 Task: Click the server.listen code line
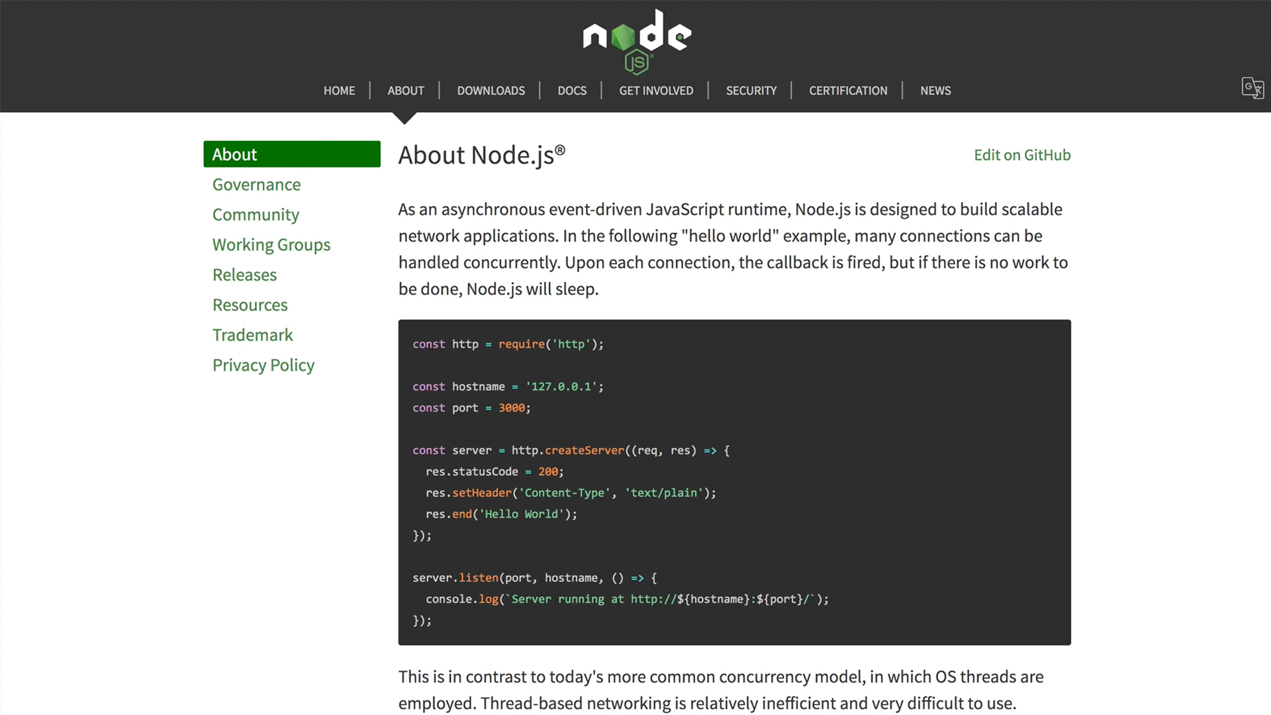tap(535, 578)
